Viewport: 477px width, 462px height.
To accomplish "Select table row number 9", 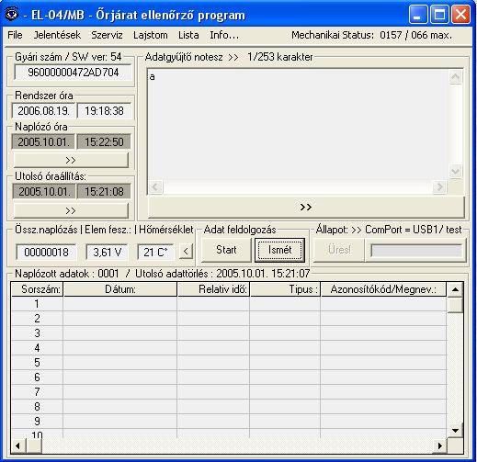I will [229, 422].
